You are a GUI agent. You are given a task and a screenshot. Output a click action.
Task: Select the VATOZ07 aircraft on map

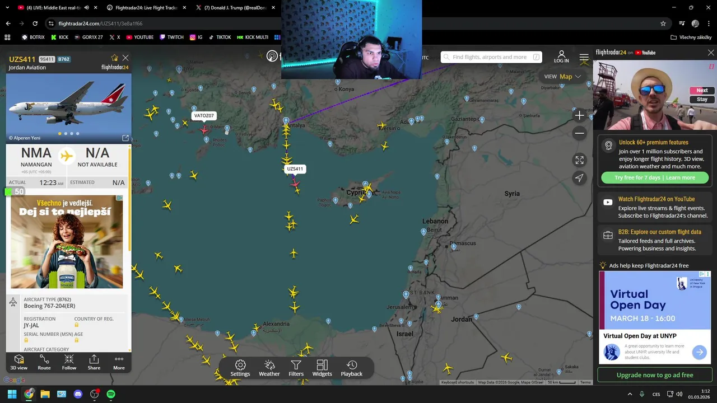pos(204,129)
